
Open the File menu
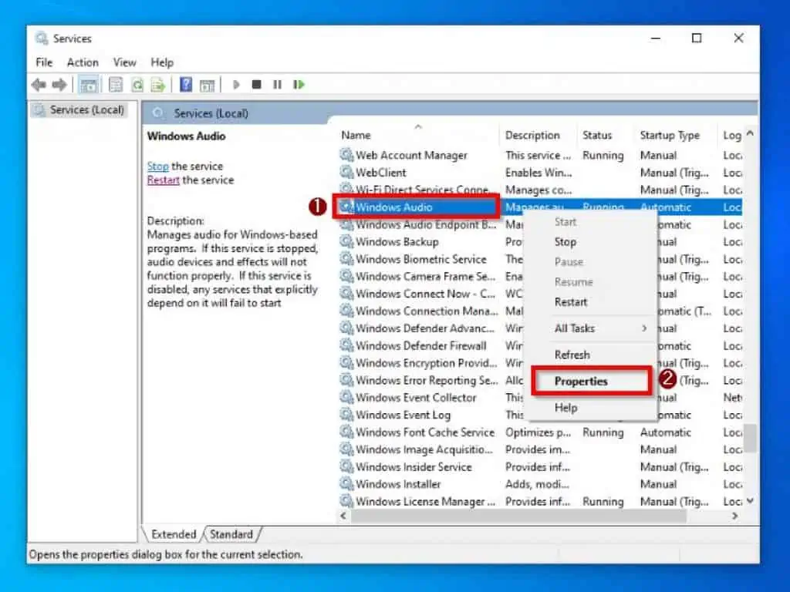click(44, 62)
